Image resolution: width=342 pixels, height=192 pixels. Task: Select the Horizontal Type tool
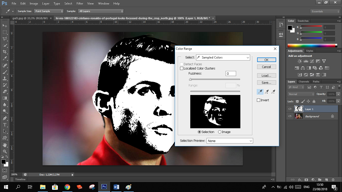click(5, 124)
